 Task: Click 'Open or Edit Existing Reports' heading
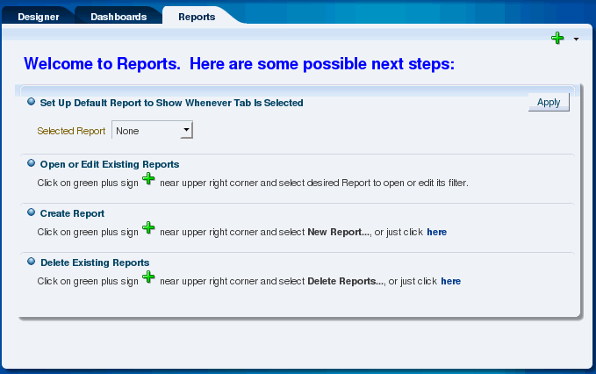(x=110, y=164)
